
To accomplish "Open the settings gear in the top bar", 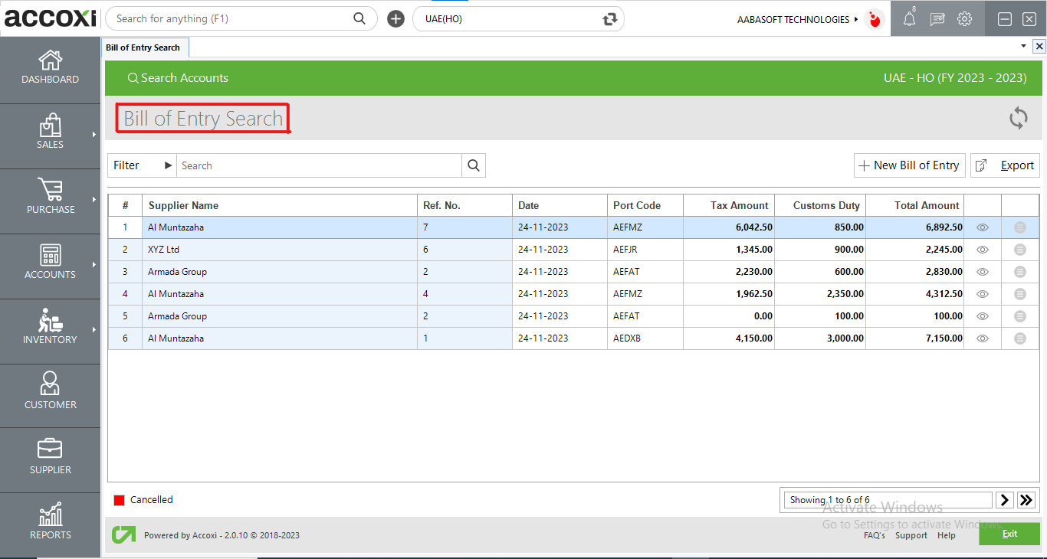I will coord(964,18).
